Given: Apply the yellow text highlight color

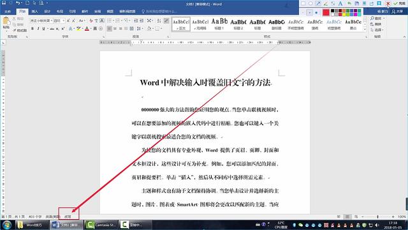Looking at the screenshot, I should tap(78, 28).
